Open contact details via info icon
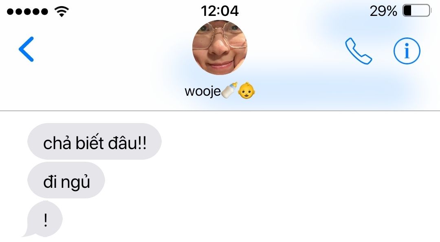Image resolution: width=440 pixels, height=242 pixels. coord(407,51)
